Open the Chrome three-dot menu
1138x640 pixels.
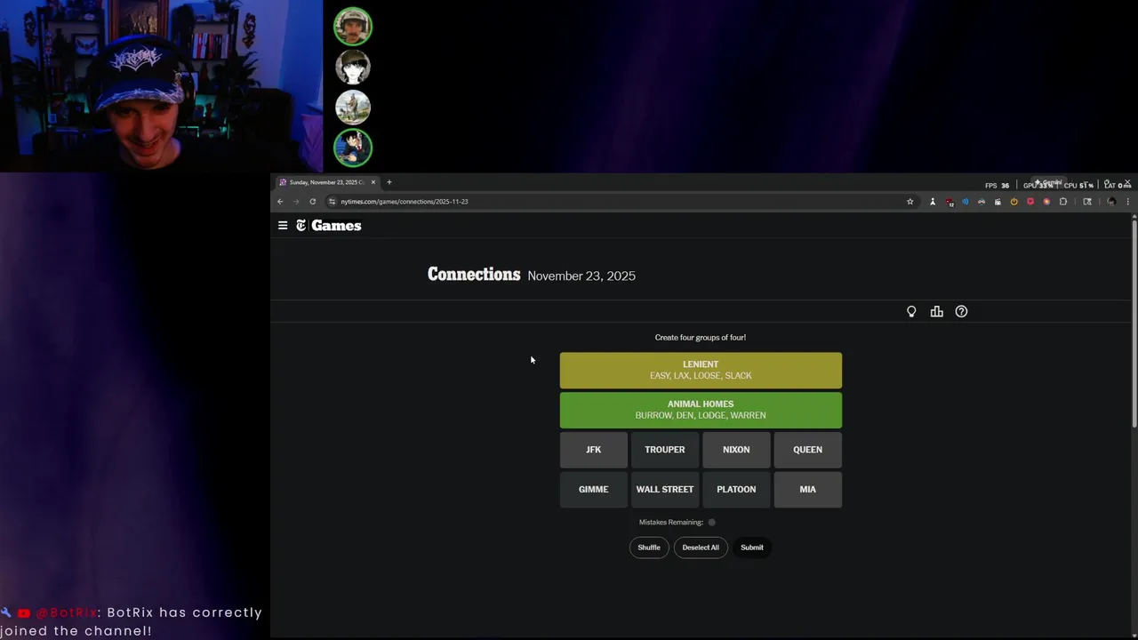point(1128,202)
